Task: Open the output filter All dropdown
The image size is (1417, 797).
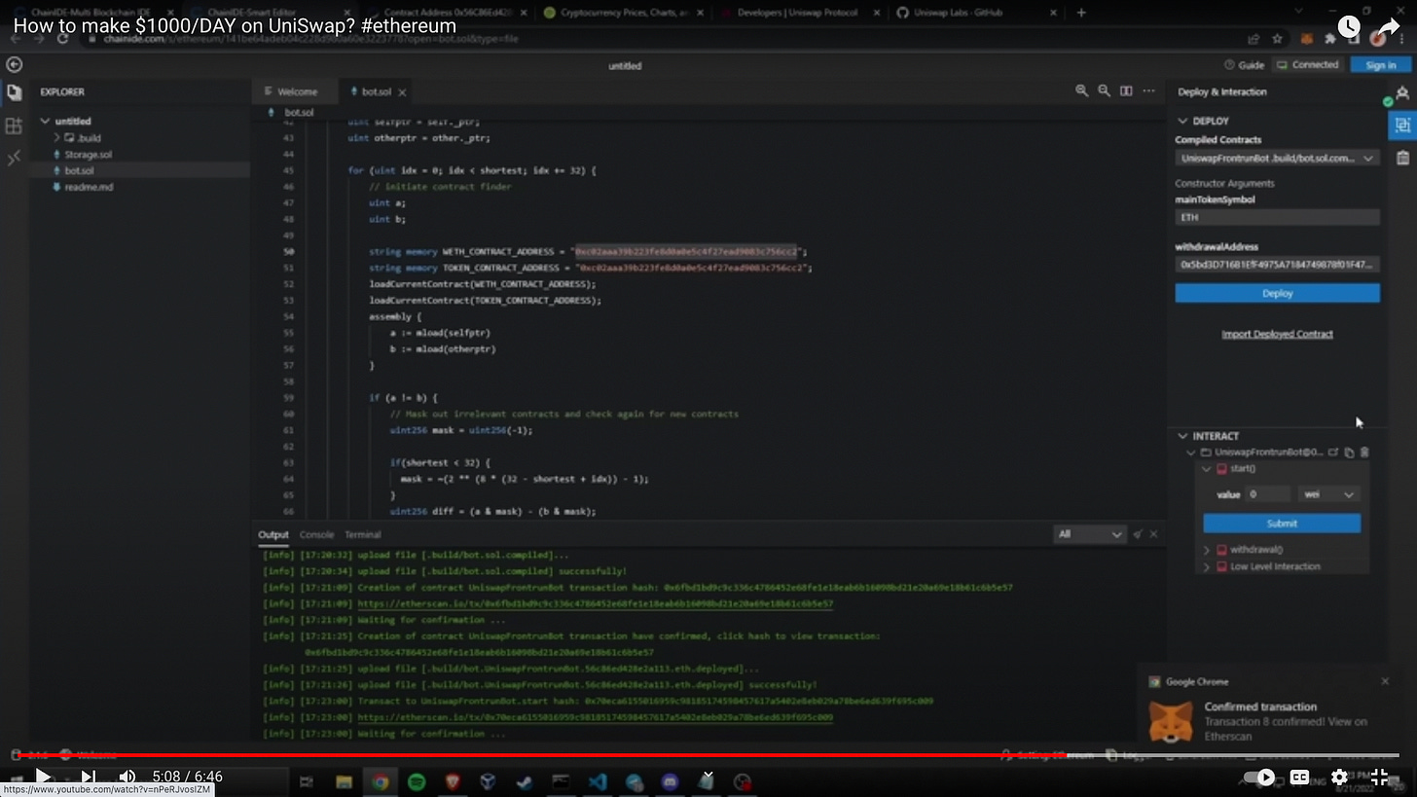Action: pos(1089,534)
